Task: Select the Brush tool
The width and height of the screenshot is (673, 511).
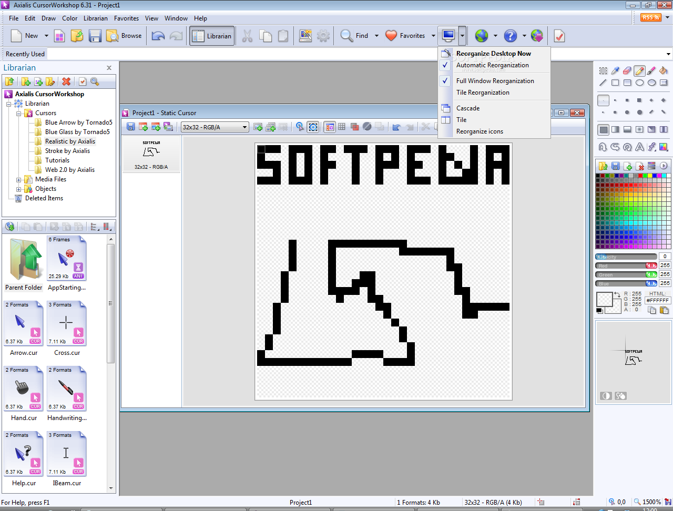Action: coord(651,70)
